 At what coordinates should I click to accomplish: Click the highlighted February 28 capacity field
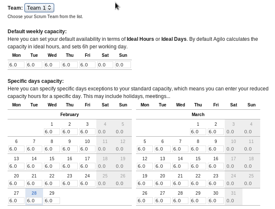[34, 201]
